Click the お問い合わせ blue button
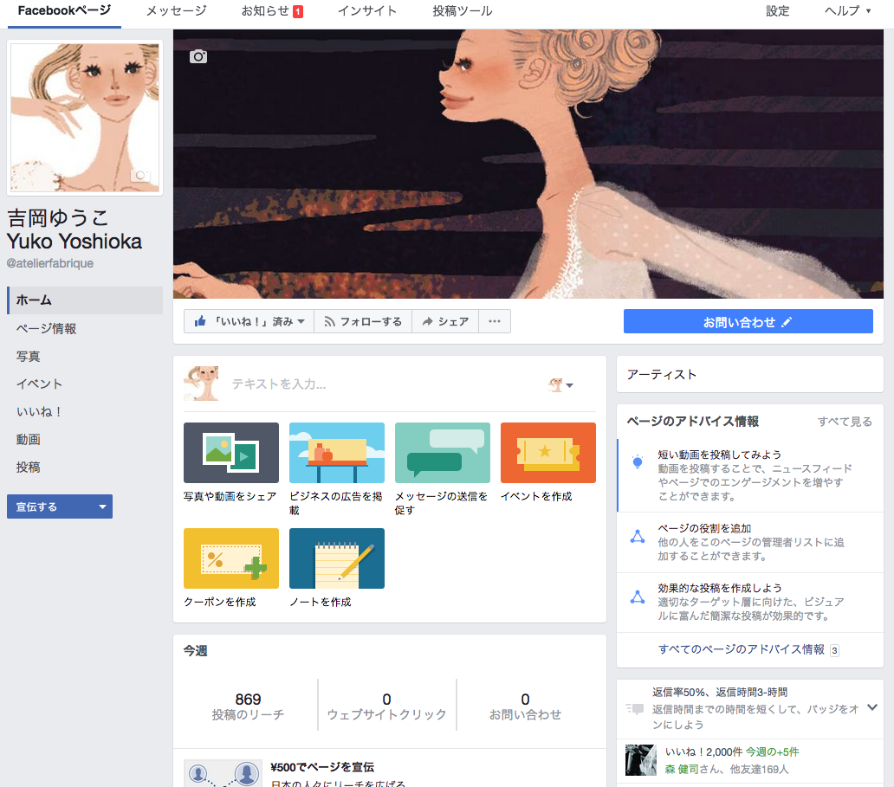894x787 pixels. pos(748,321)
